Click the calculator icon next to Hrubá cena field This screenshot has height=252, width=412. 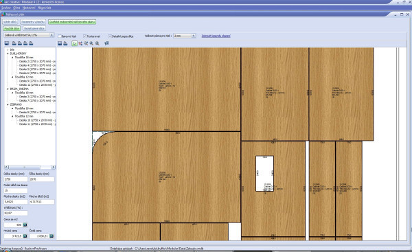25,236
